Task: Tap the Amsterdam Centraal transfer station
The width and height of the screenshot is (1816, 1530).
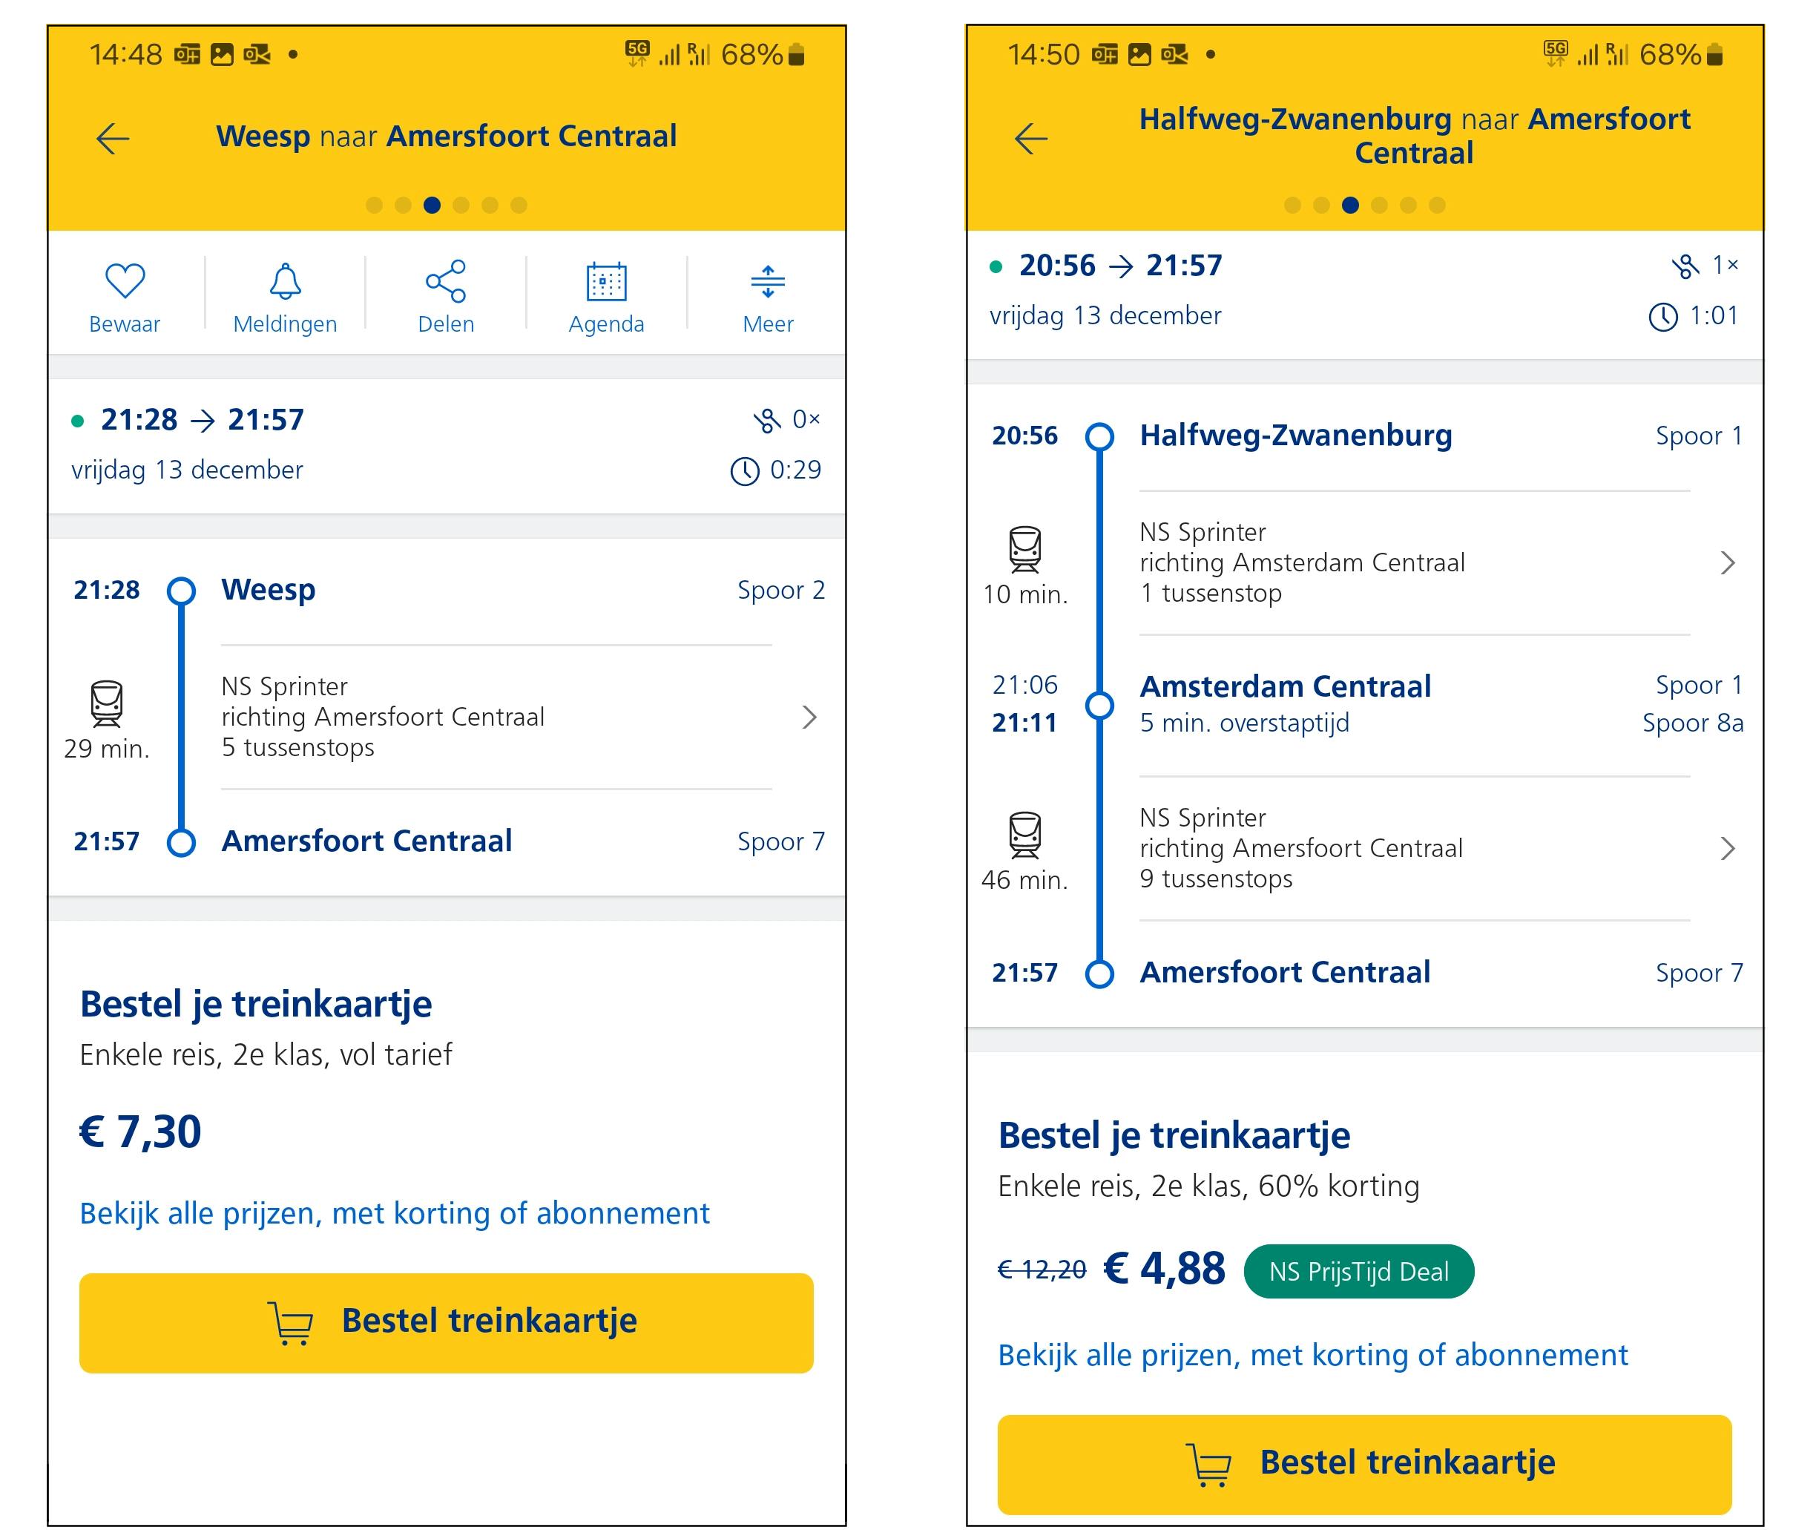Action: click(x=1284, y=687)
